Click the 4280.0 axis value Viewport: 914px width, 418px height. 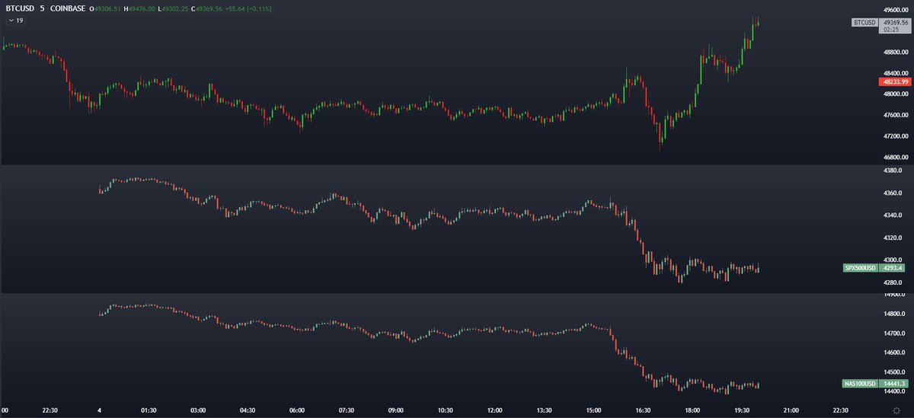893,282
